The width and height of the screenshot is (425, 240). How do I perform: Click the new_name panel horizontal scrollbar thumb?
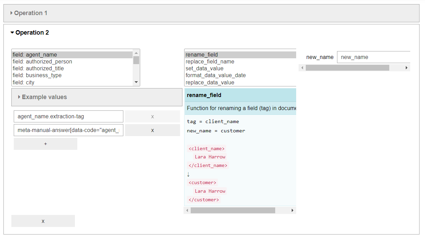point(347,68)
